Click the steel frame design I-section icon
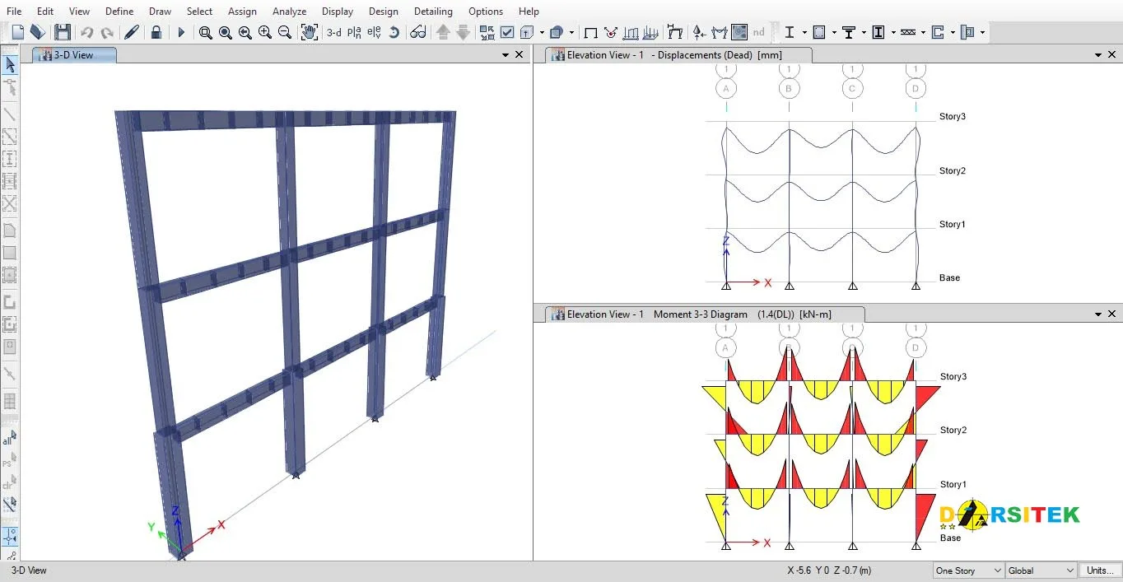 (x=790, y=32)
